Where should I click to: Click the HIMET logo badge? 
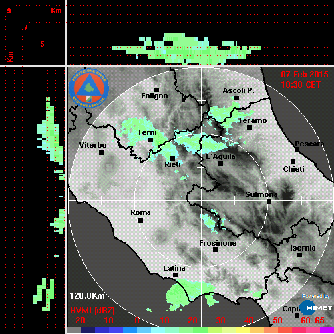tap(316, 307)
